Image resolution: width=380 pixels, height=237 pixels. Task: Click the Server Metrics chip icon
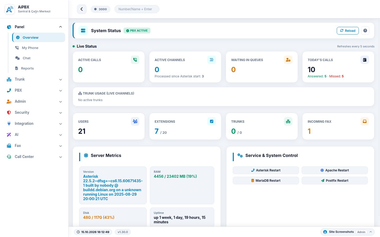click(86, 155)
